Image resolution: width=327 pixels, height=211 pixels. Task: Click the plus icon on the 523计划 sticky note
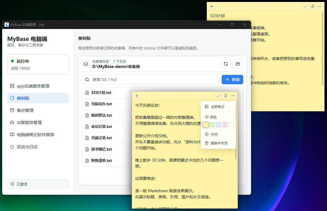click(x=212, y=6)
